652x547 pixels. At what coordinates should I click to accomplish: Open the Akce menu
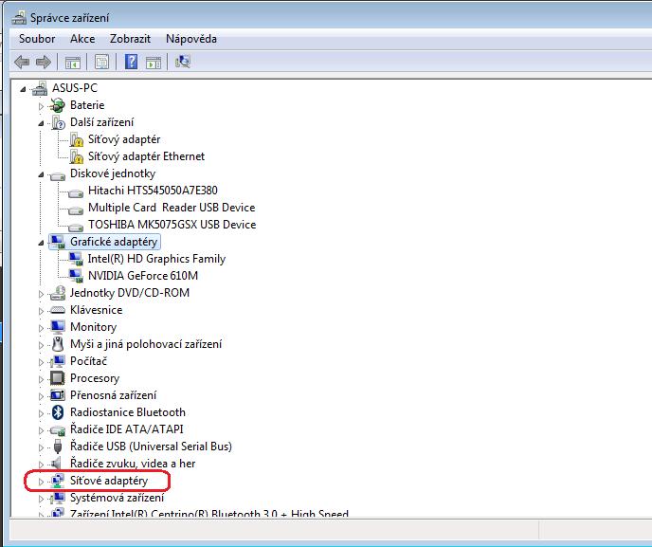(82, 39)
